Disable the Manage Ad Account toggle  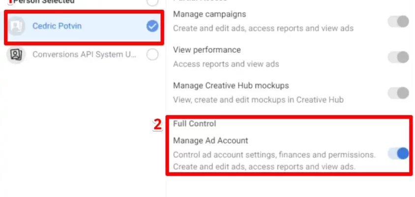tap(398, 154)
